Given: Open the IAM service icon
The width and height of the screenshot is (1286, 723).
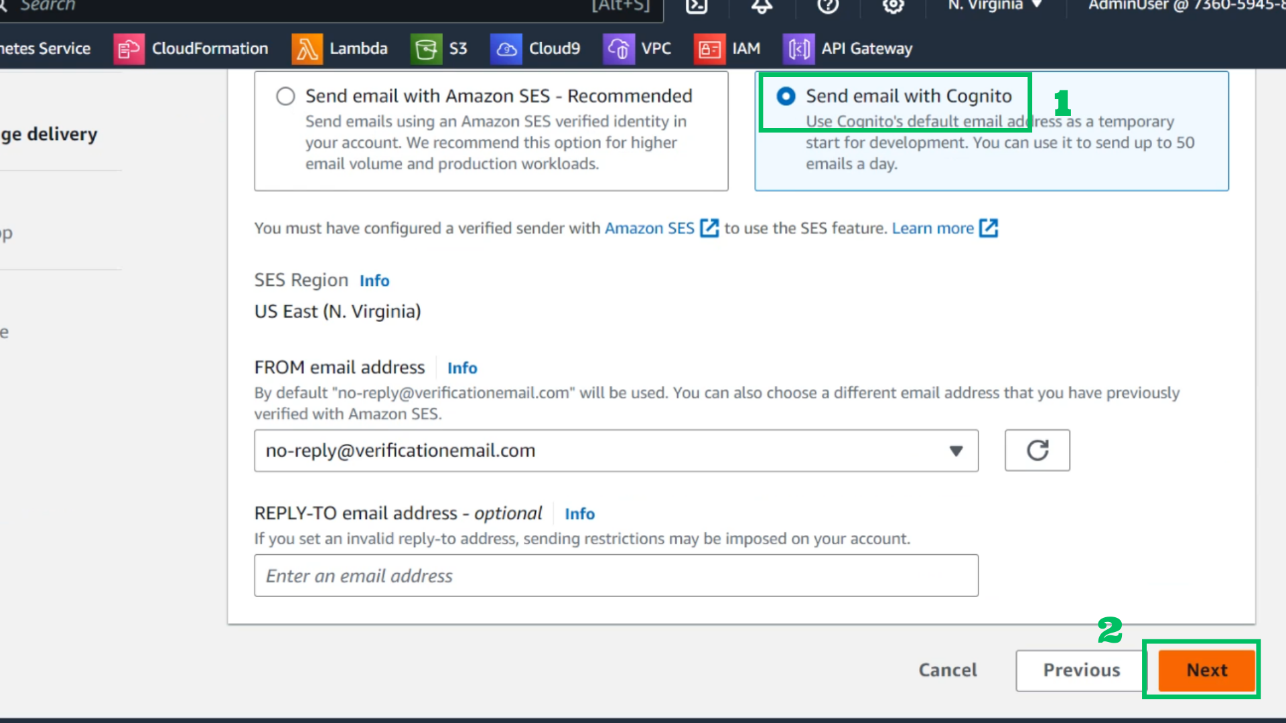Looking at the screenshot, I should point(709,49).
